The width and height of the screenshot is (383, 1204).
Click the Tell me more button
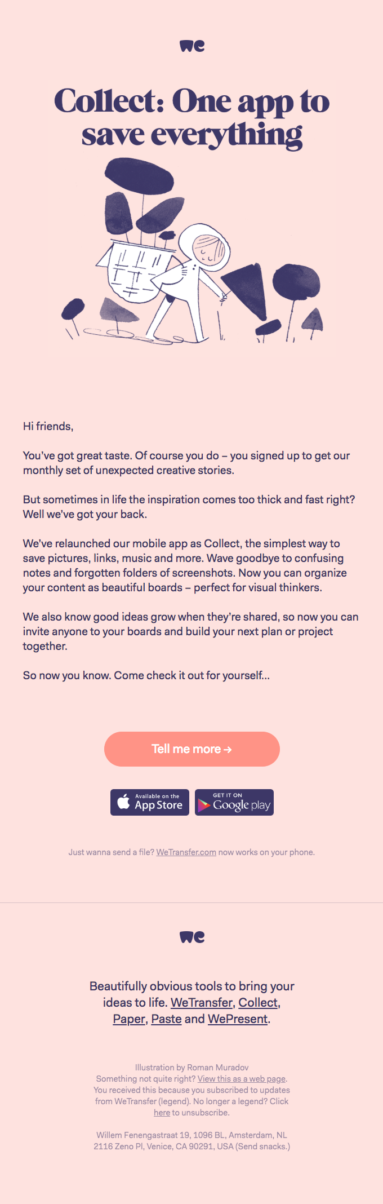pos(191,749)
